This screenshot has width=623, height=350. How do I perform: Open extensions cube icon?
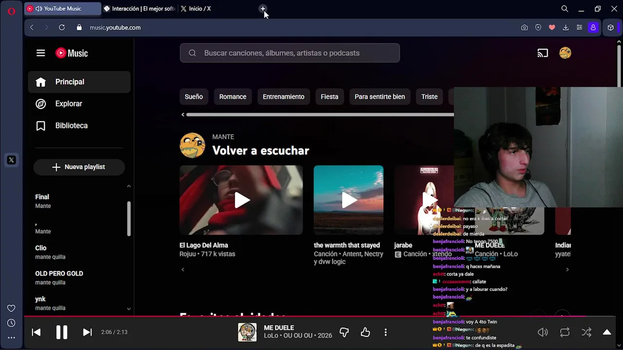tap(611, 28)
